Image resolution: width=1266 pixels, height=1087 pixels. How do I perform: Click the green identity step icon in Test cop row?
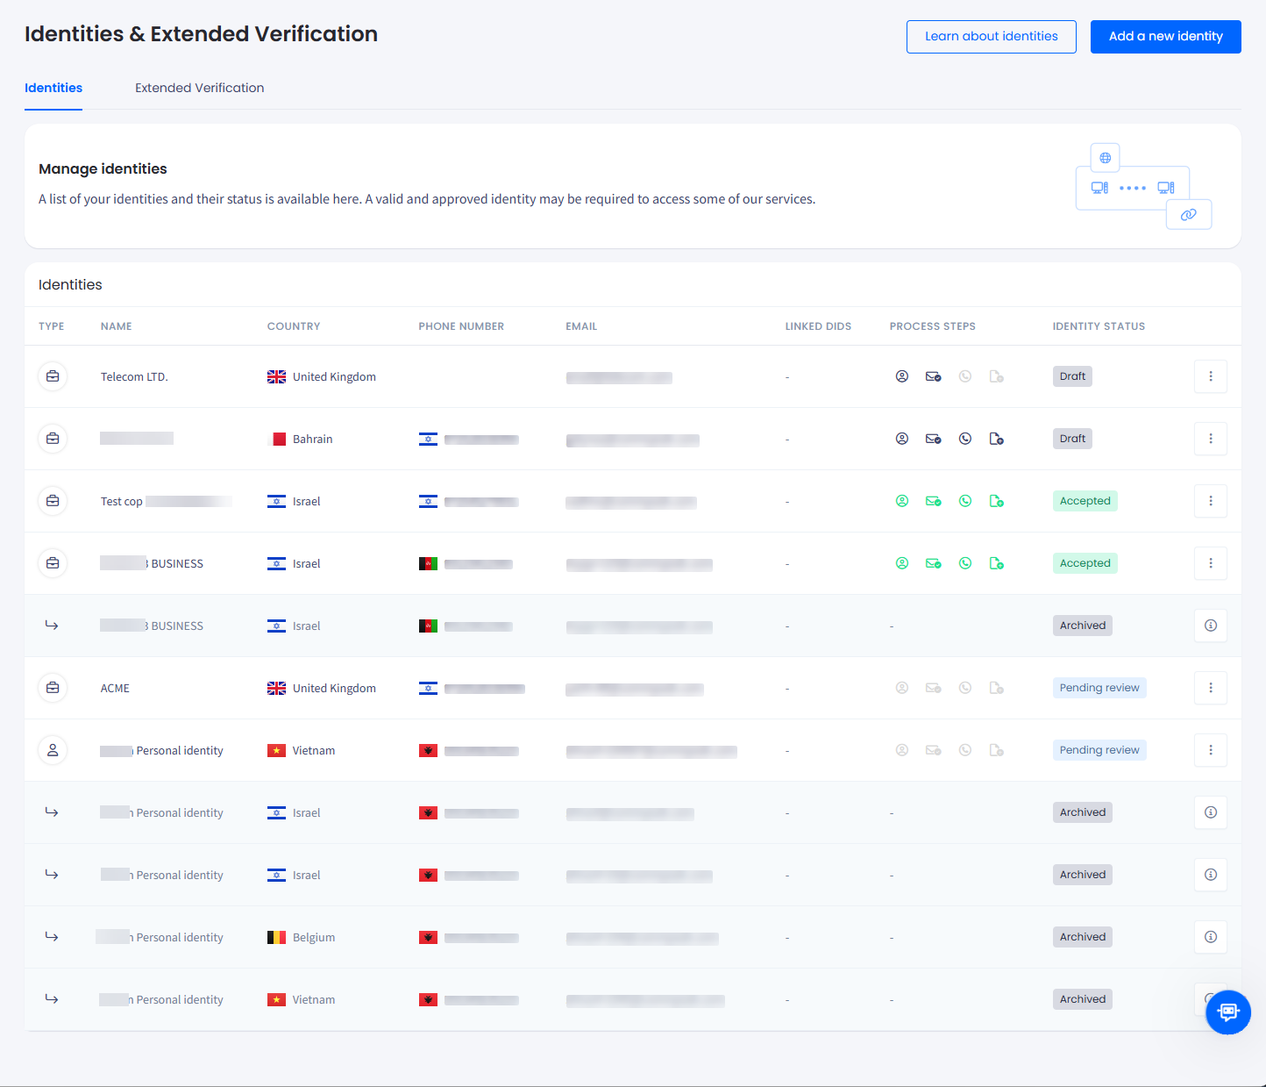[902, 501]
